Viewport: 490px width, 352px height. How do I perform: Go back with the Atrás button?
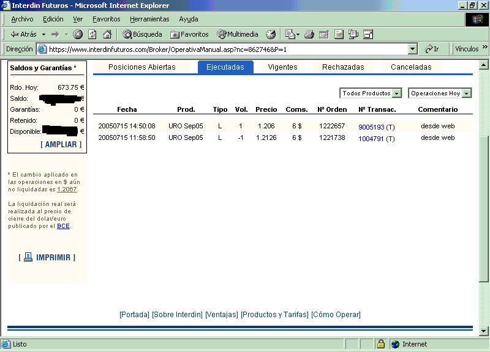(23, 34)
